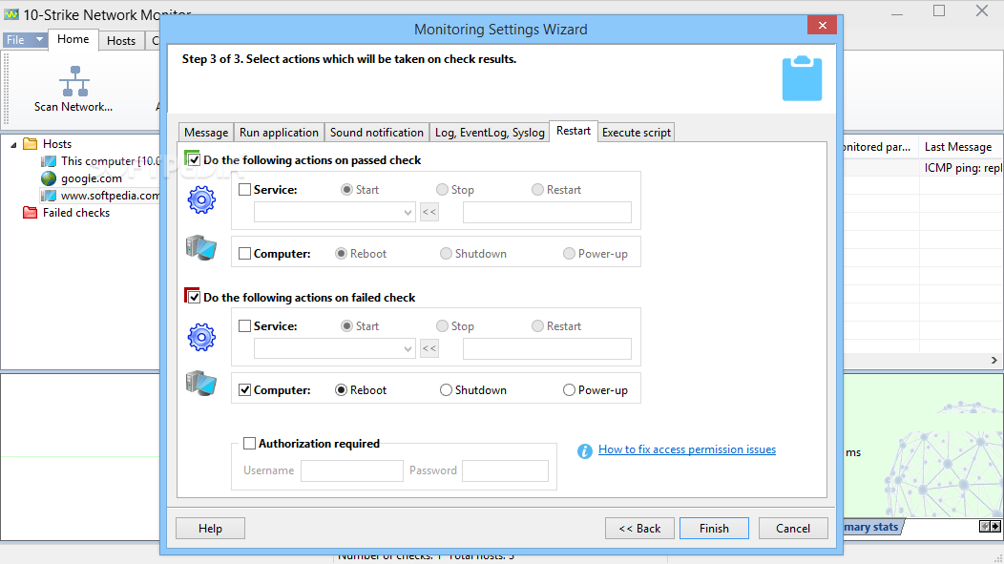Click the This computer host icon
The image size is (1004, 564).
(x=49, y=160)
